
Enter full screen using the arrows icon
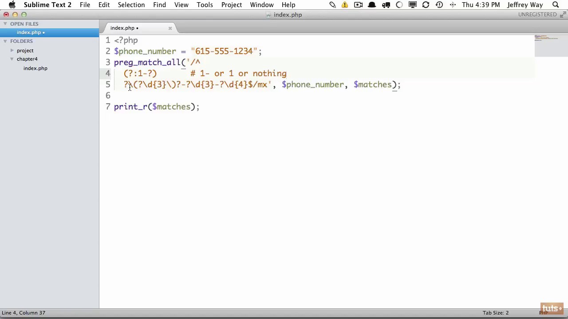tap(563, 14)
